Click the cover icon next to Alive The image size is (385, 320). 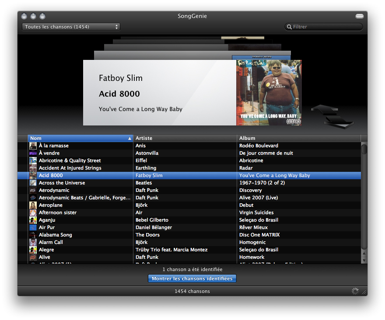pos(33,257)
